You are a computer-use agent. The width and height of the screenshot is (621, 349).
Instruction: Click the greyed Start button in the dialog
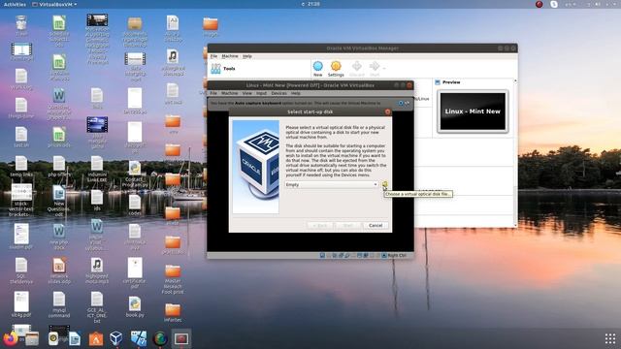[x=347, y=225]
